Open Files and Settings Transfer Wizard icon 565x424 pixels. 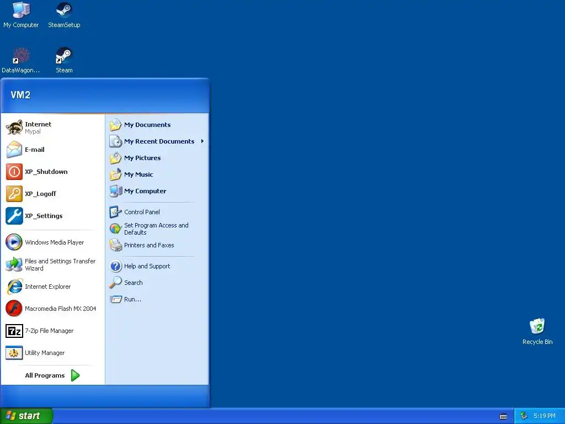pyautogui.click(x=14, y=264)
